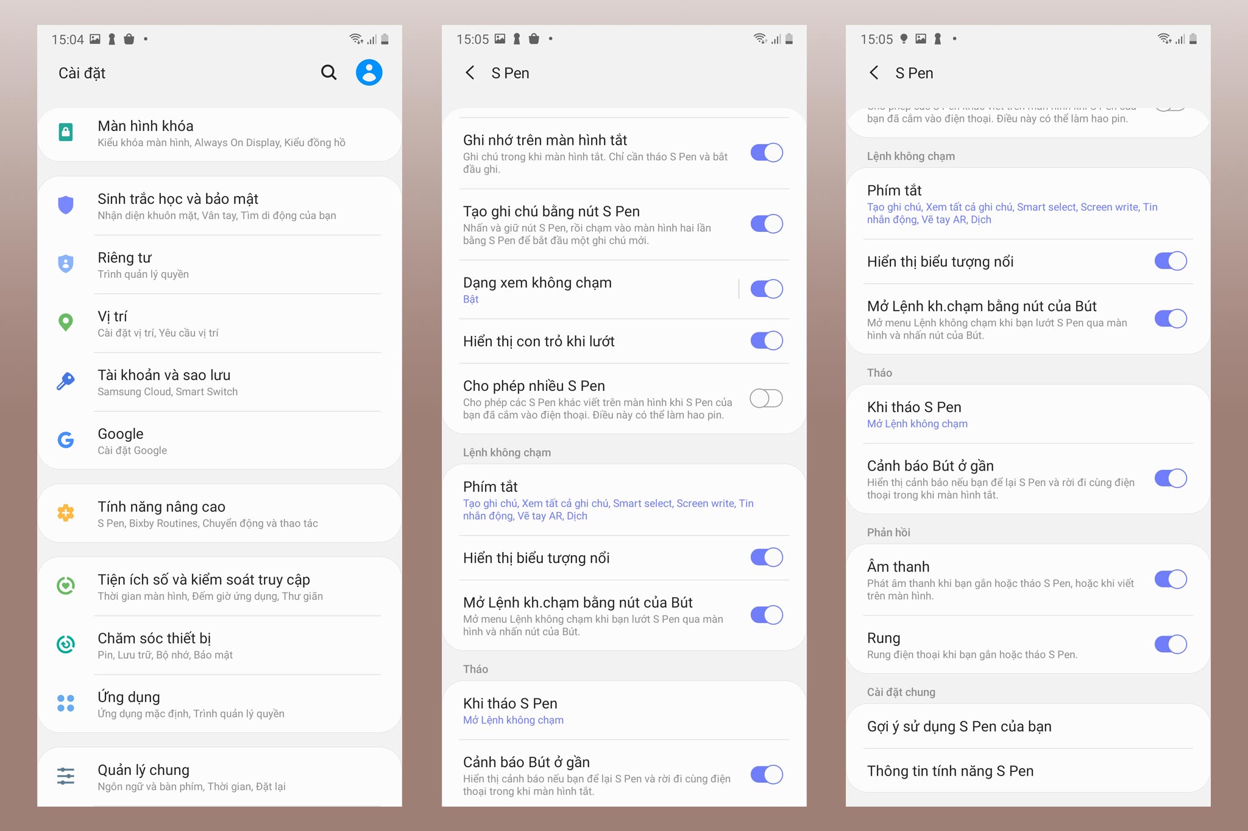Go back from right S Pen screen
This screenshot has width=1248, height=831.
[x=874, y=73]
